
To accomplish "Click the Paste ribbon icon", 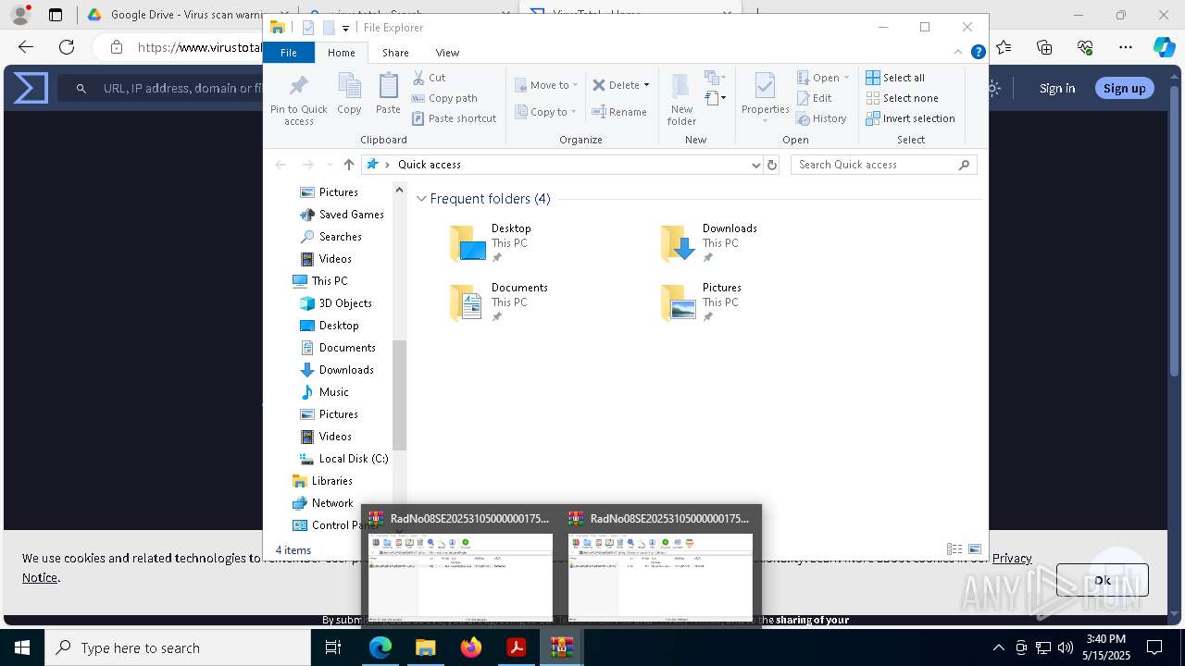I will pyautogui.click(x=388, y=94).
